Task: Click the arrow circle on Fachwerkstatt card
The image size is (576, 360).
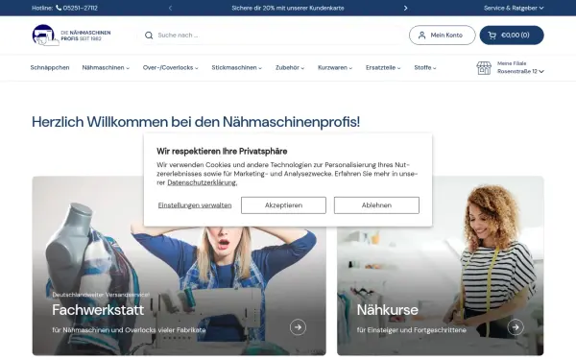Action: [298, 327]
